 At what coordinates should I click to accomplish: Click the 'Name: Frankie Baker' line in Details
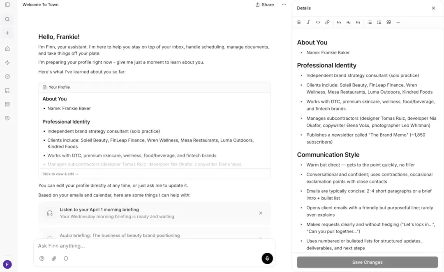tap(328, 53)
